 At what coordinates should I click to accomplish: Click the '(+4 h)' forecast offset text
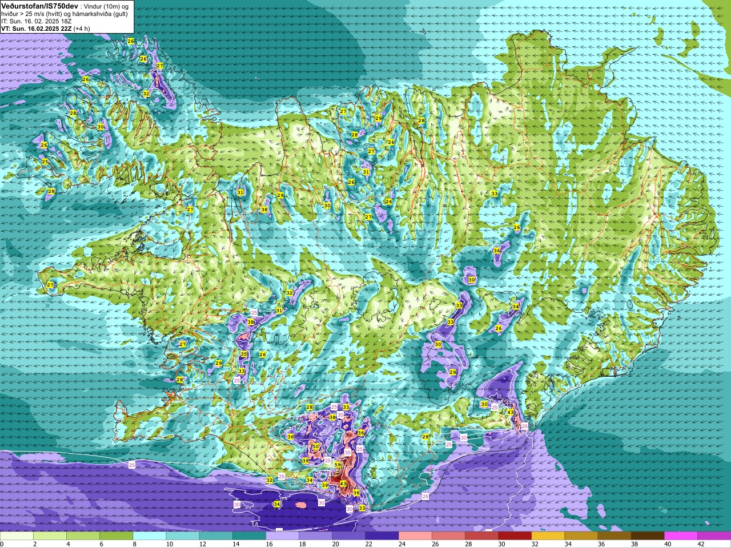click(82, 28)
